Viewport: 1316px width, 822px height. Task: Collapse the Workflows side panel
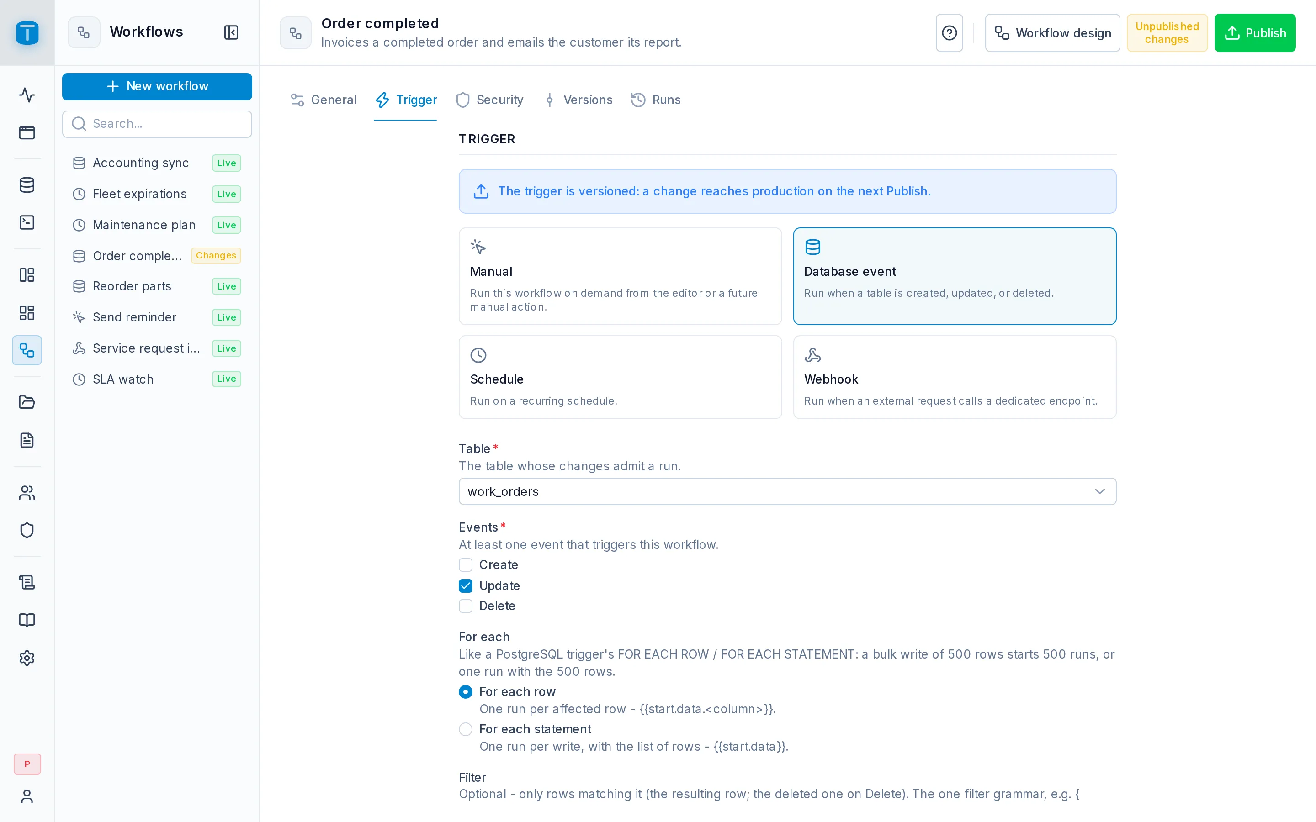click(x=231, y=32)
